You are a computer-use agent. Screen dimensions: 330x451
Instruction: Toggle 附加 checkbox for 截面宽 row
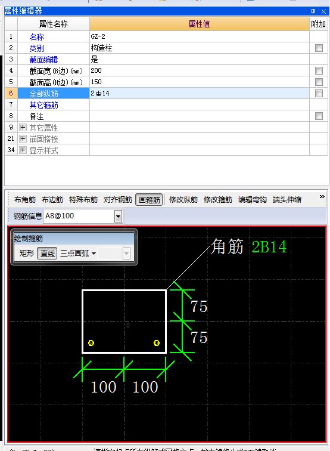click(x=319, y=70)
